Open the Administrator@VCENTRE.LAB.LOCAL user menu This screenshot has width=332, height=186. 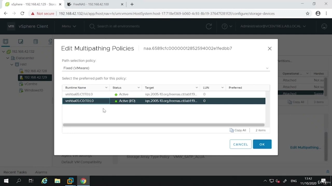click(x=273, y=26)
